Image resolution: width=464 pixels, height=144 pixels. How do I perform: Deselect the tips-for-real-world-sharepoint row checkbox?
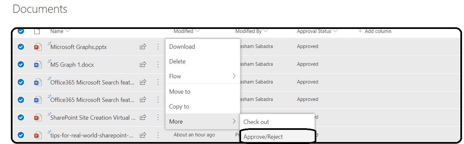click(x=21, y=135)
